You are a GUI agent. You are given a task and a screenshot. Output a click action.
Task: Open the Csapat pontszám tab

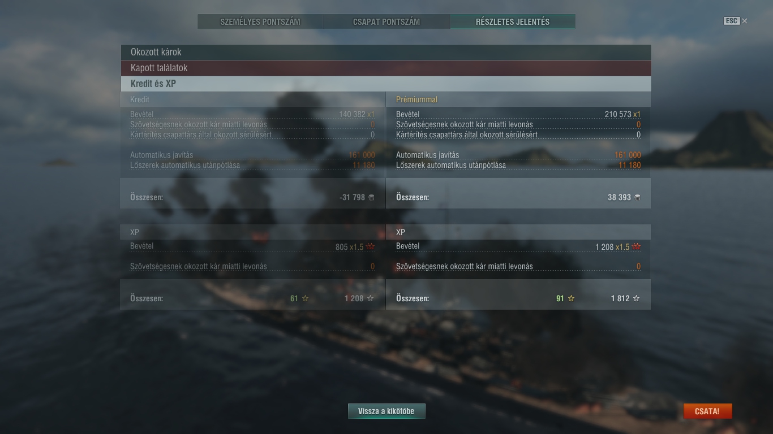pyautogui.click(x=386, y=22)
